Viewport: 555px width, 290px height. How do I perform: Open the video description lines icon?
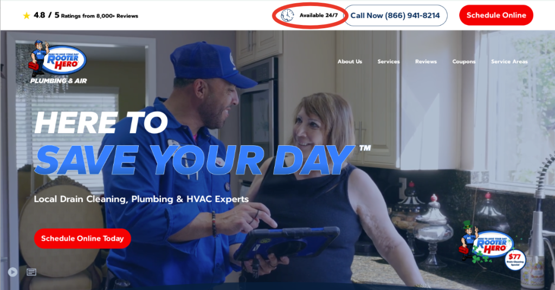[x=31, y=272]
